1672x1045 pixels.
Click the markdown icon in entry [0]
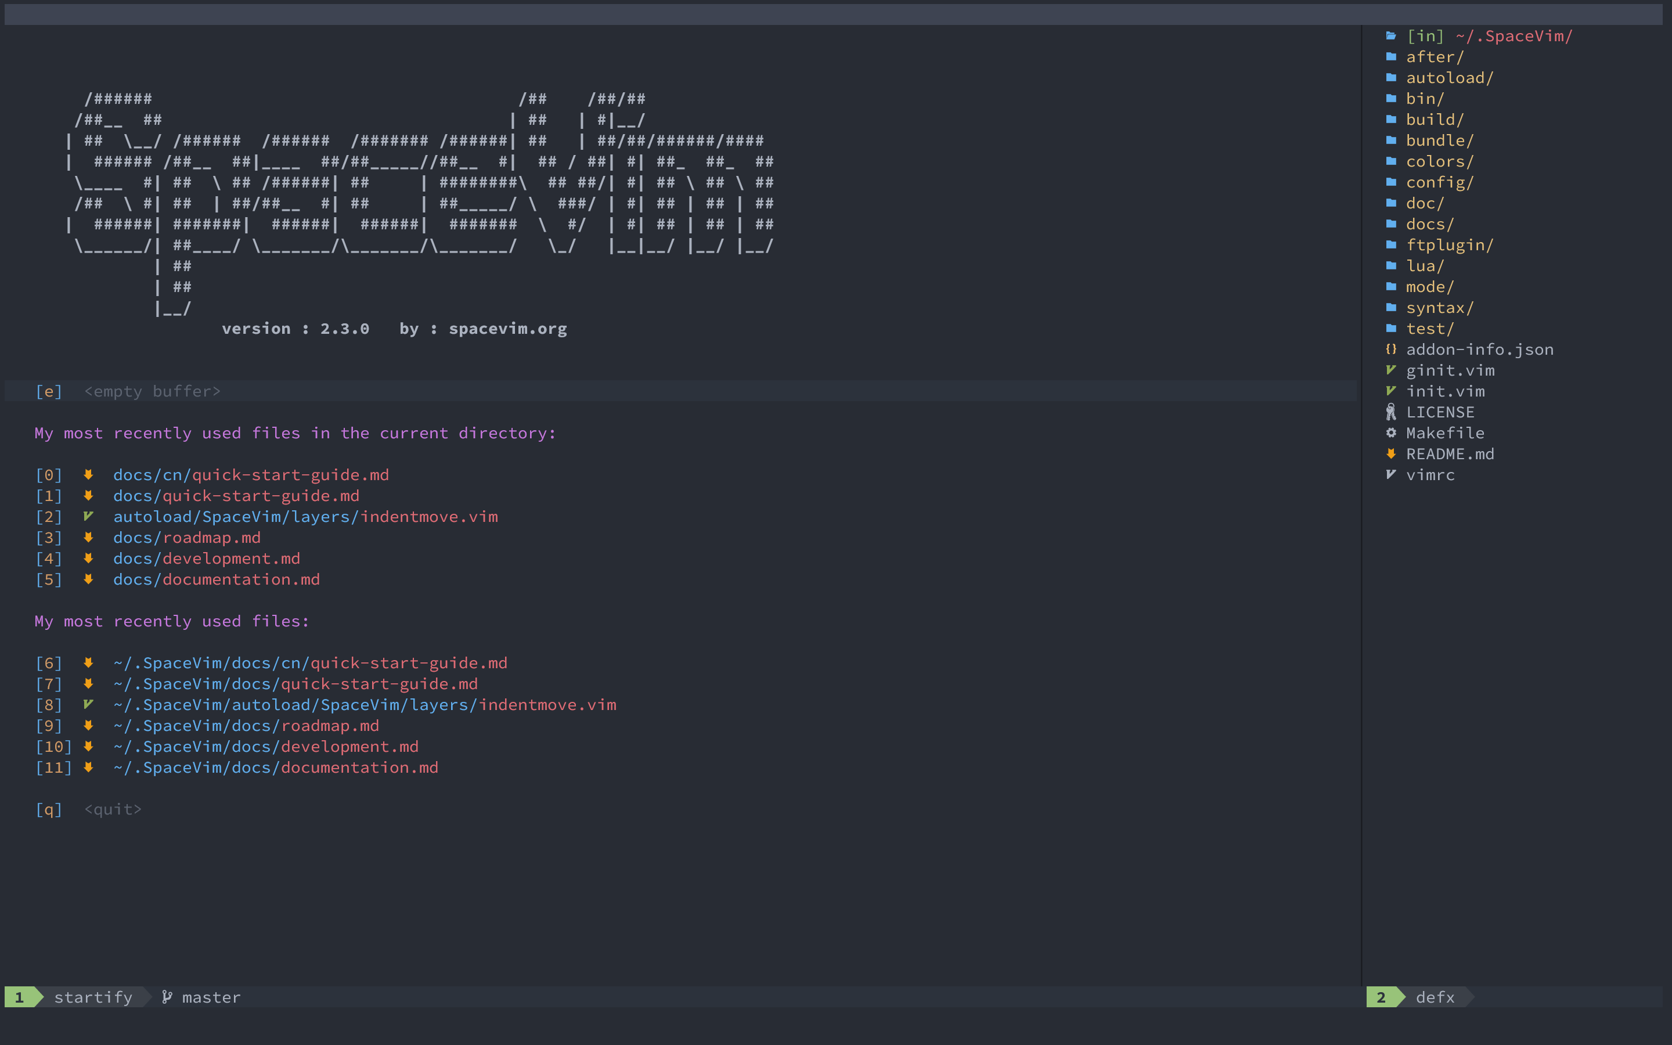(88, 475)
